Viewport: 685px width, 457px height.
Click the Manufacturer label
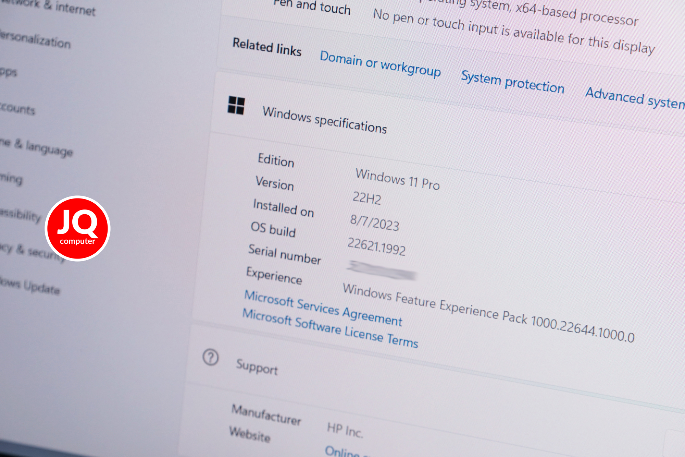266,415
